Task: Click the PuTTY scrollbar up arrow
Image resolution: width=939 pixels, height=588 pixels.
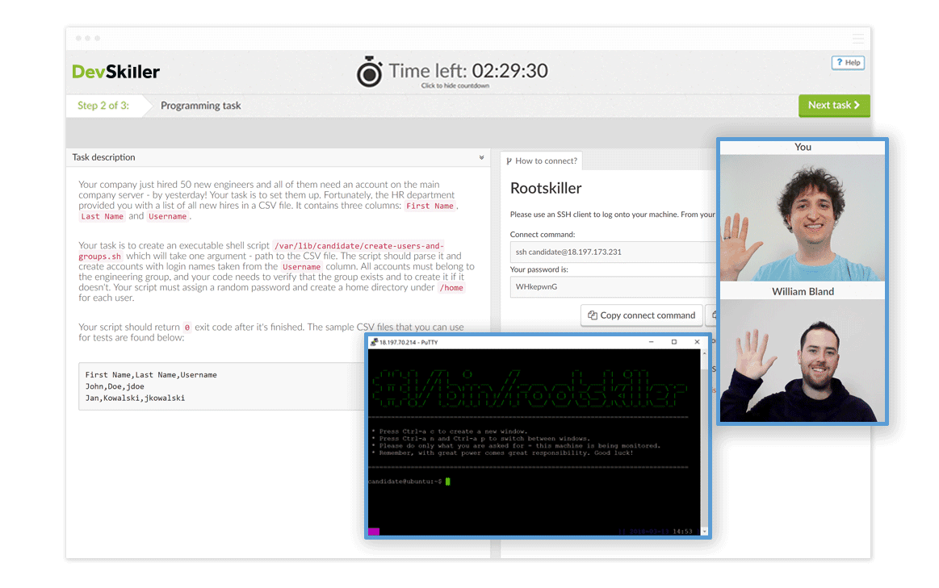Action: point(705,354)
